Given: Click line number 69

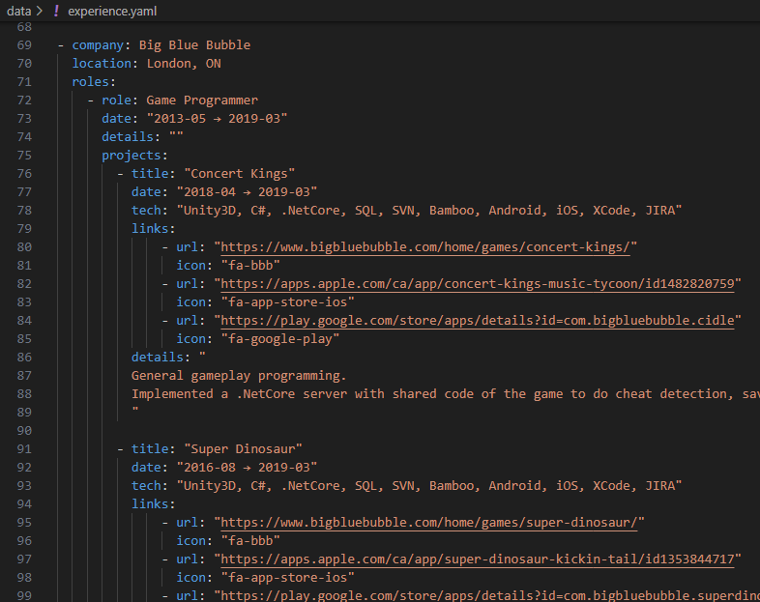Looking at the screenshot, I should [x=24, y=45].
